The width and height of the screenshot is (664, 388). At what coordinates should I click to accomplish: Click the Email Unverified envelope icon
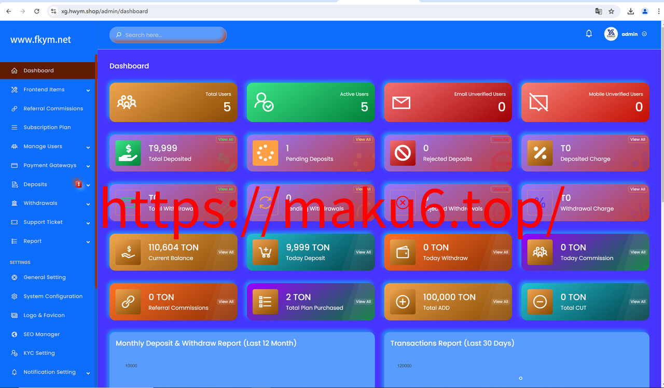point(401,103)
